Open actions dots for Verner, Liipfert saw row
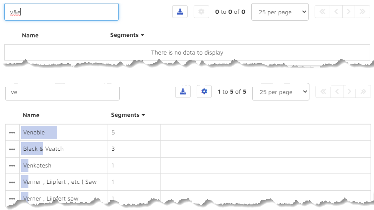This screenshot has height=210, width=374. point(12,198)
